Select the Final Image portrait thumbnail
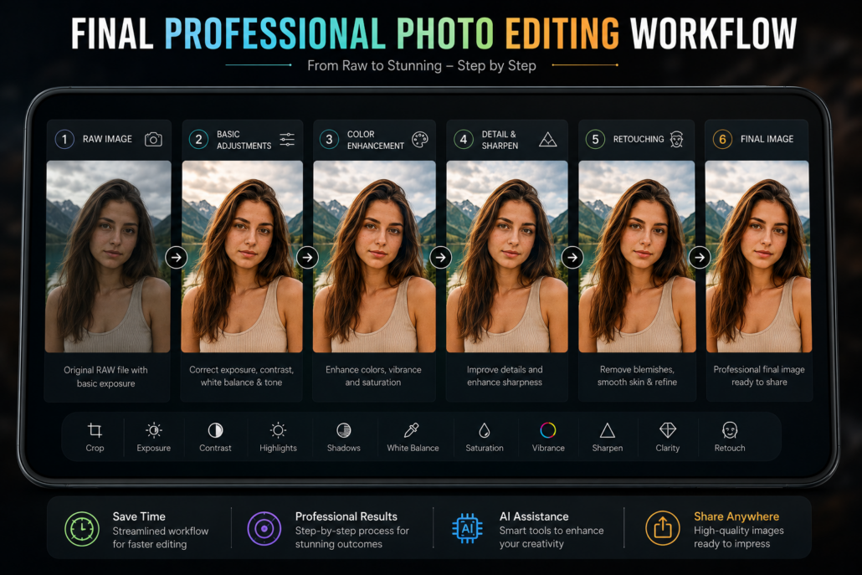The width and height of the screenshot is (862, 575). click(758, 256)
